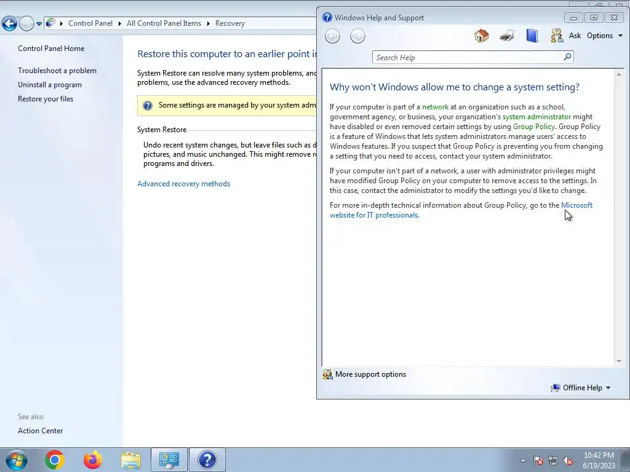Open Action Center link under See also
The image size is (630, 472).
pos(40,431)
